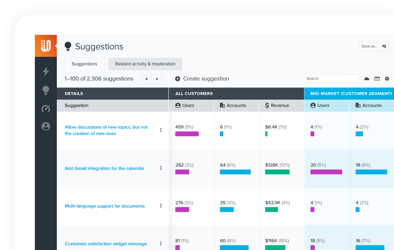Click in the Search input field
This screenshot has width=394, height=250.
pyautogui.click(x=331, y=79)
